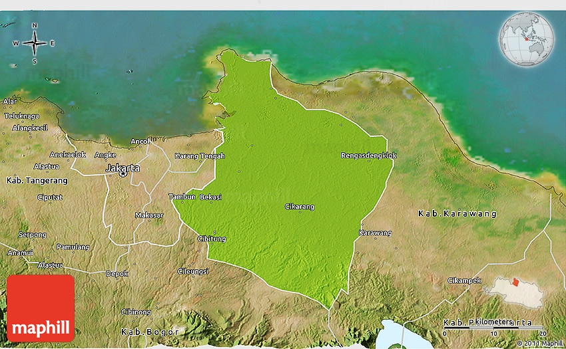Select the Karang Tengah label
Viewport: 566px width, 349px height.
tap(200, 156)
